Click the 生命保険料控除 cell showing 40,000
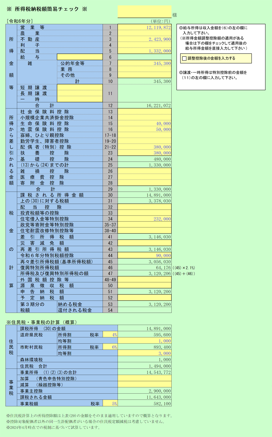 coord(144,123)
